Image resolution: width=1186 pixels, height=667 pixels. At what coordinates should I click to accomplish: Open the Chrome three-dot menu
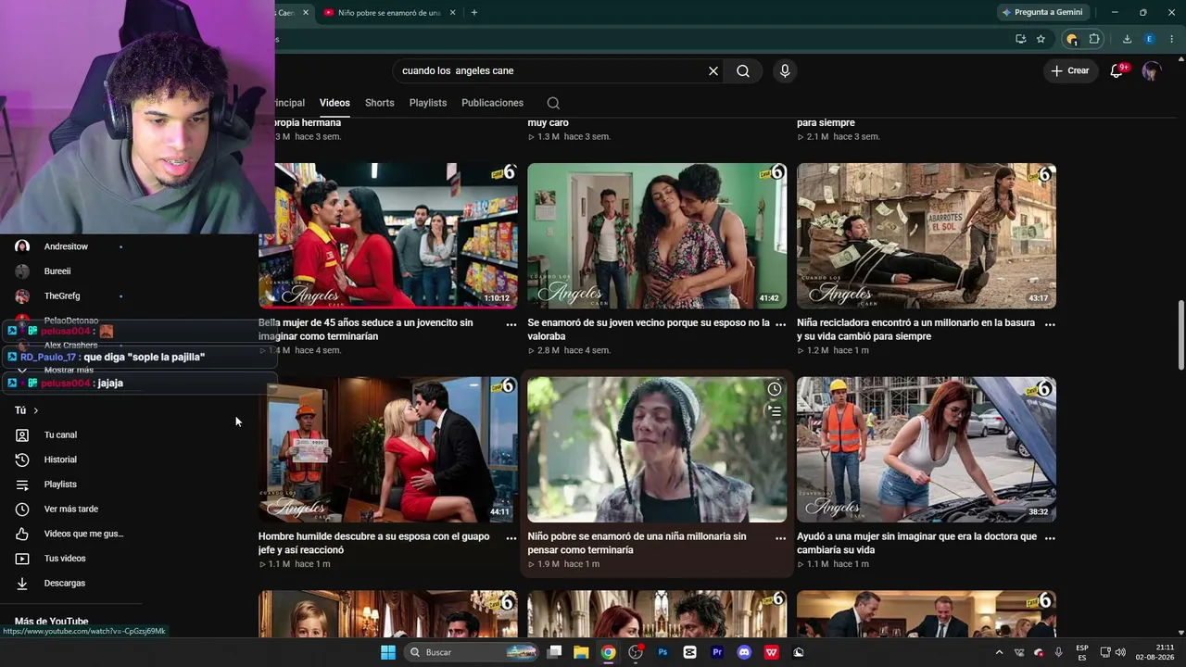coord(1171,39)
